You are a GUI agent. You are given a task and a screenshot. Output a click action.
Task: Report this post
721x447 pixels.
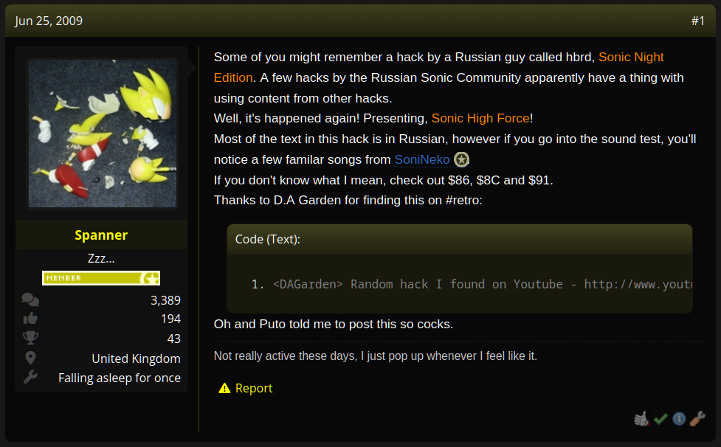click(254, 388)
